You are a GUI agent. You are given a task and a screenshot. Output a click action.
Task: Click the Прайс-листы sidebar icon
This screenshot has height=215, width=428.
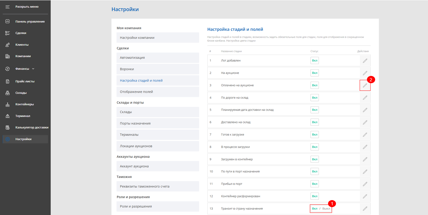coord(8,81)
